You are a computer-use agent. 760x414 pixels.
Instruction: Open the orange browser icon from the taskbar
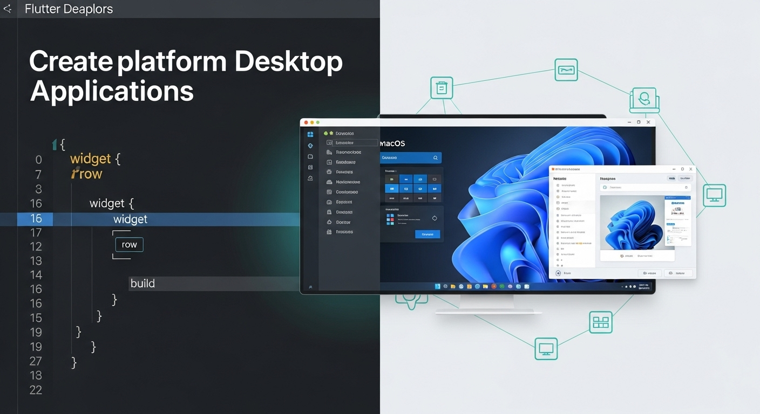tap(494, 287)
